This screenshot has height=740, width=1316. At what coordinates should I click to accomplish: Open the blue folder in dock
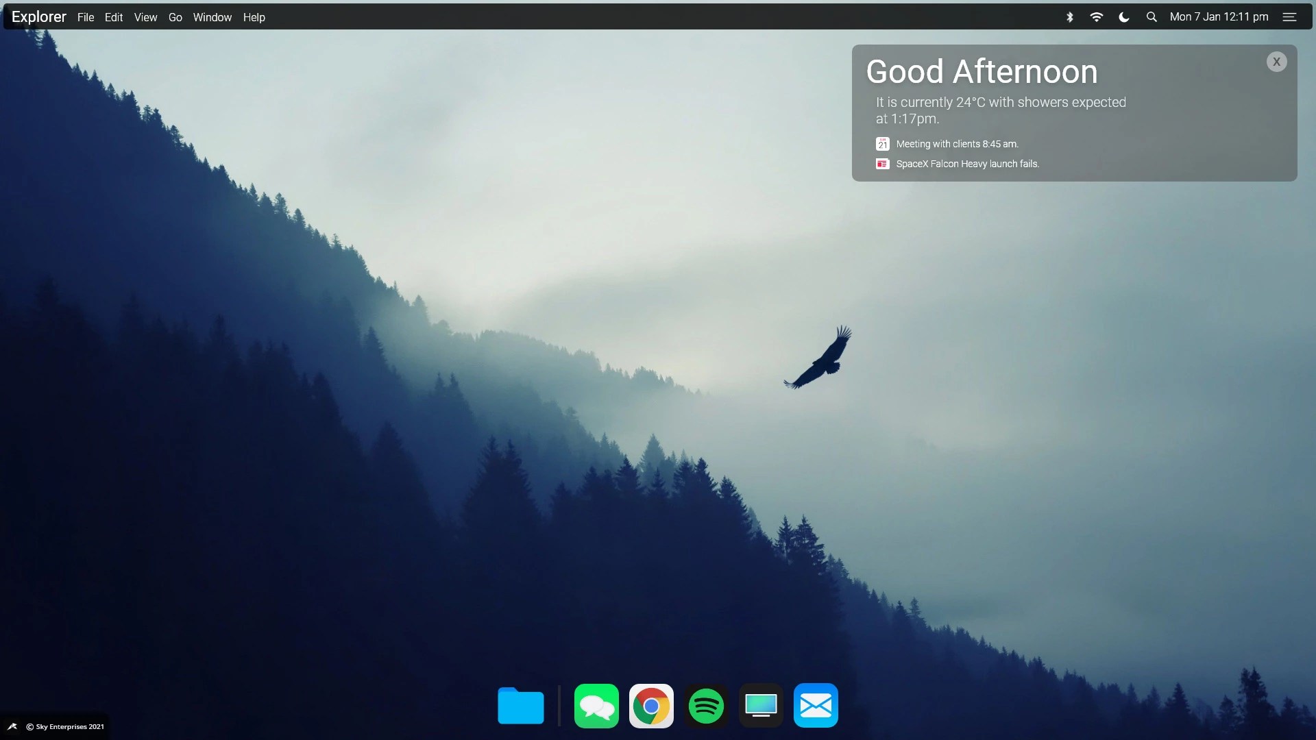click(x=520, y=706)
